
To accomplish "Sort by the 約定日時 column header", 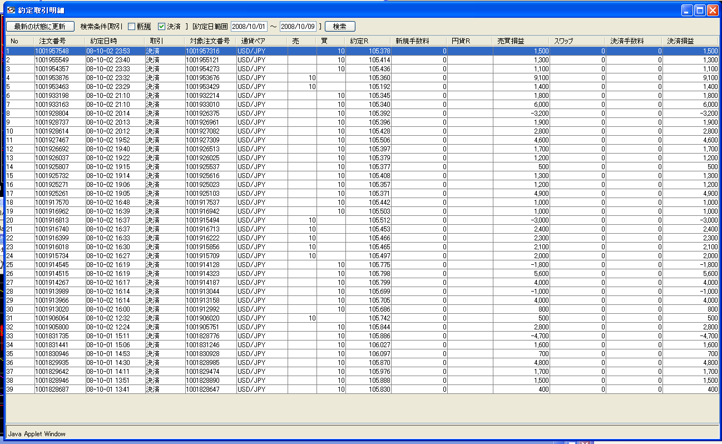I will 115,41.
